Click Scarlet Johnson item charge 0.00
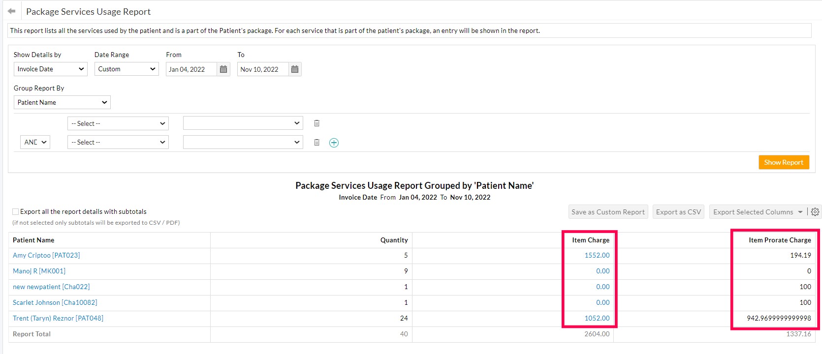Image resolution: width=822 pixels, height=354 pixels. coord(603,302)
